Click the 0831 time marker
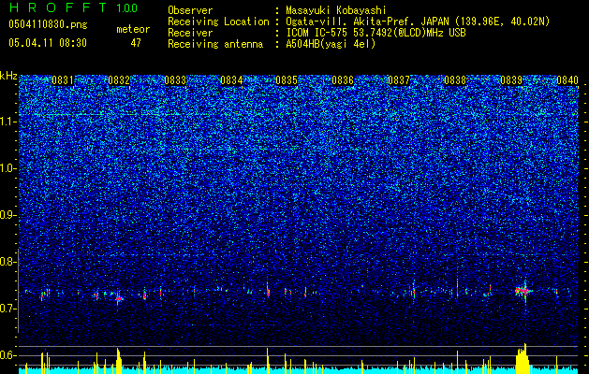This screenshot has width=589, height=374. [x=63, y=80]
